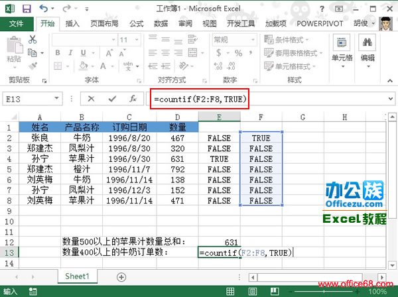Select the Sheet1 tab
398x297 pixels.
tap(78, 276)
